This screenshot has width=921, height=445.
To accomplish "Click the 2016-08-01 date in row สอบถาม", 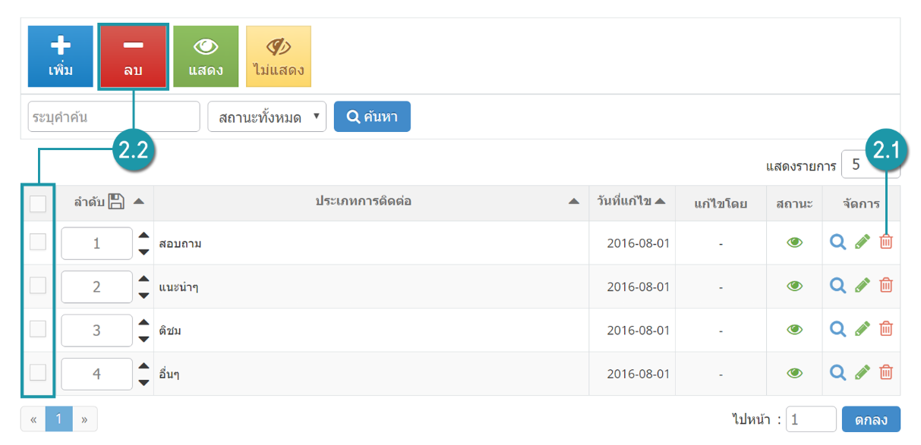I will coord(639,244).
